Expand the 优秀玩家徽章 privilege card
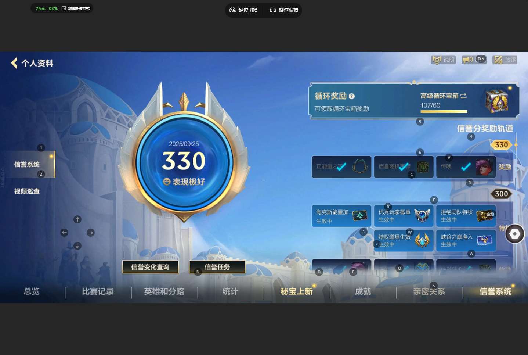Viewport: 528px width, 355px height. [404, 216]
